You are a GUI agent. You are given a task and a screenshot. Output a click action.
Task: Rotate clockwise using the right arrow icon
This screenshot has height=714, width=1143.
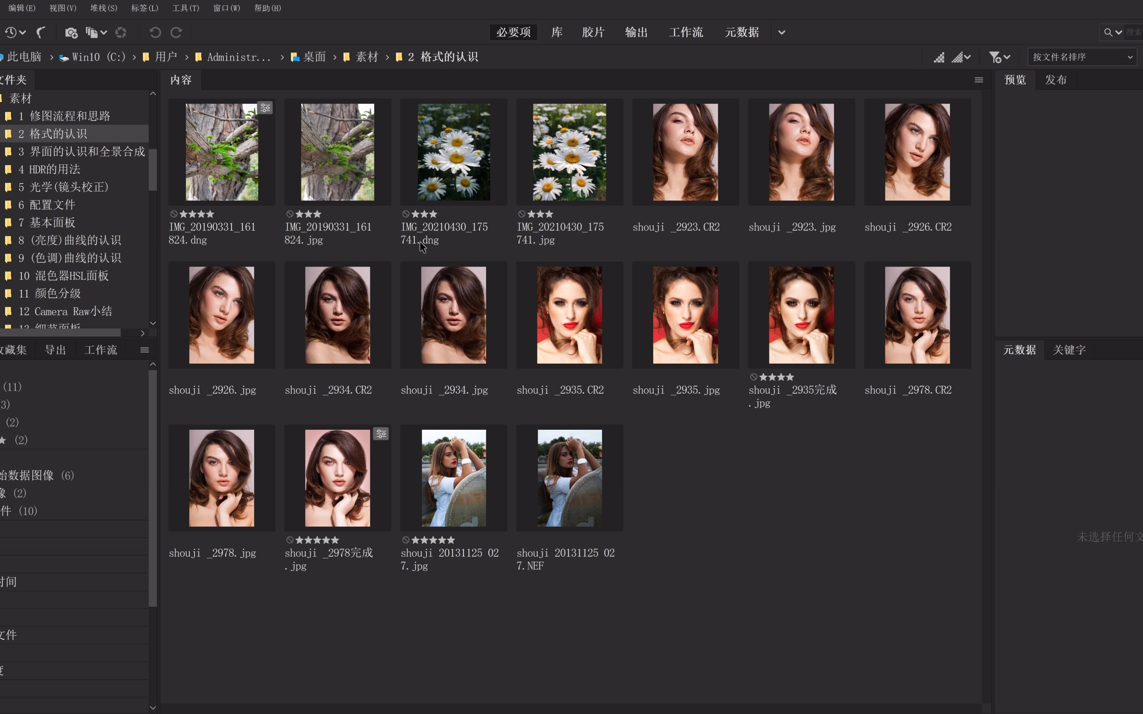pyautogui.click(x=176, y=32)
